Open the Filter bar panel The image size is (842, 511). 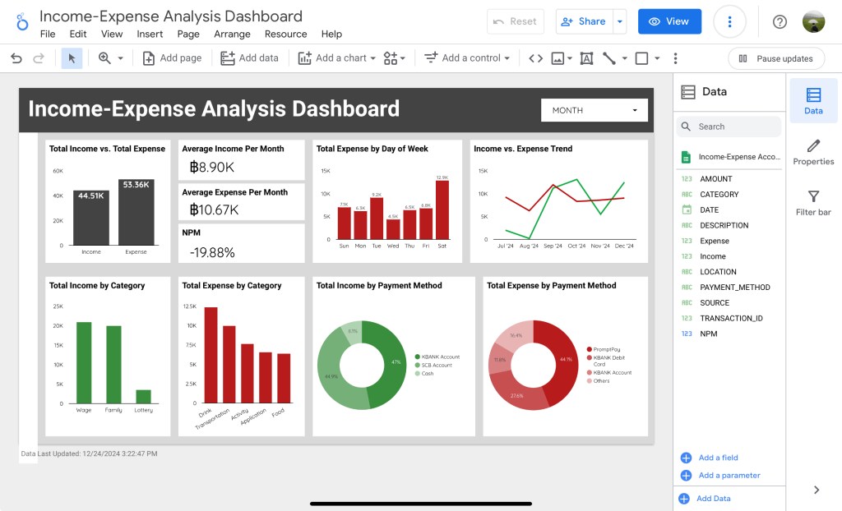point(813,203)
